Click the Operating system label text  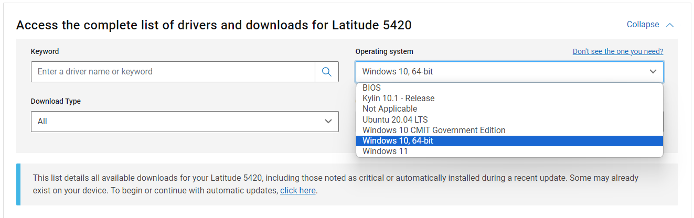point(384,51)
